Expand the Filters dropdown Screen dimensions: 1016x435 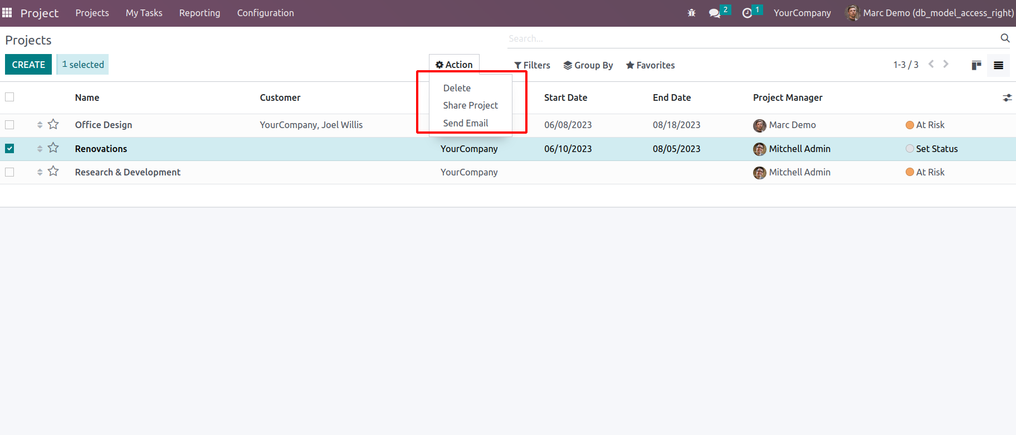tap(532, 65)
